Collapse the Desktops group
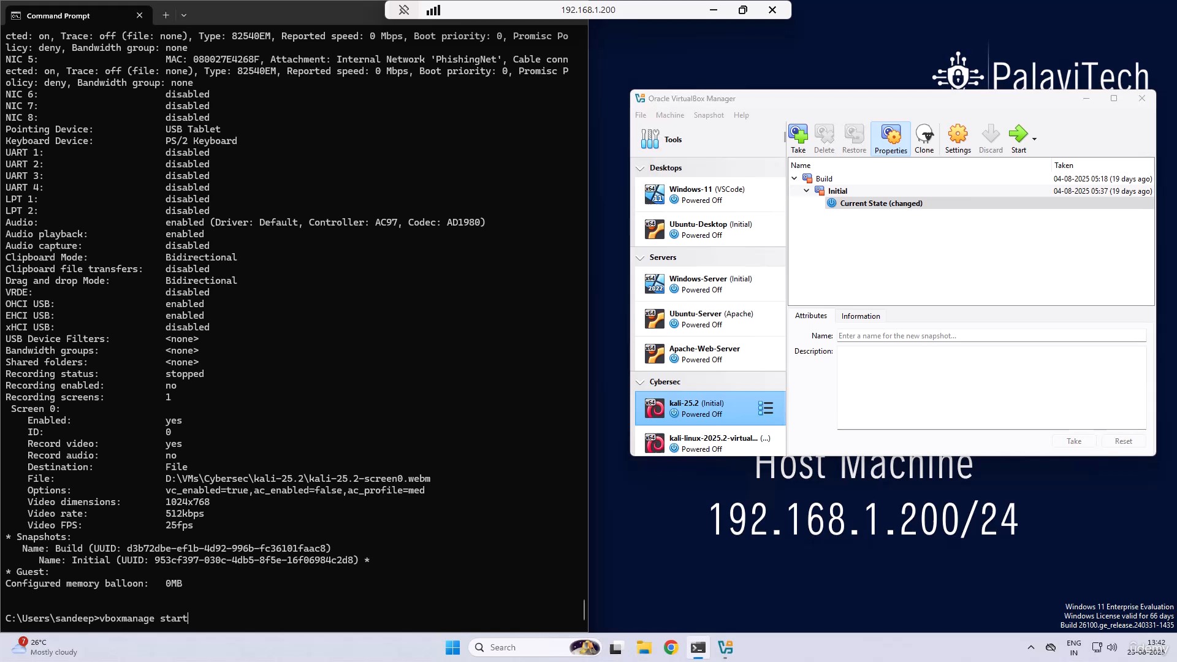Image resolution: width=1177 pixels, height=662 pixels. tap(641, 168)
